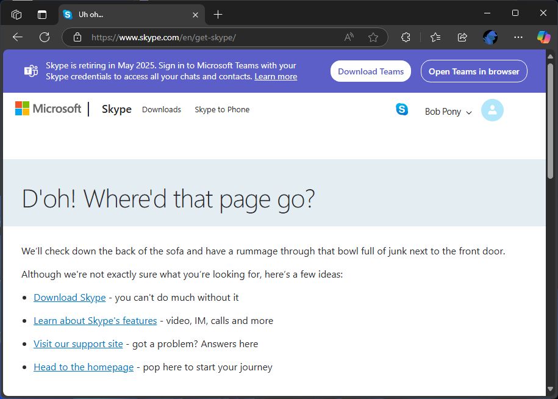Click the blank account avatar in the Skype header
The width and height of the screenshot is (558, 399).
pos(492,110)
